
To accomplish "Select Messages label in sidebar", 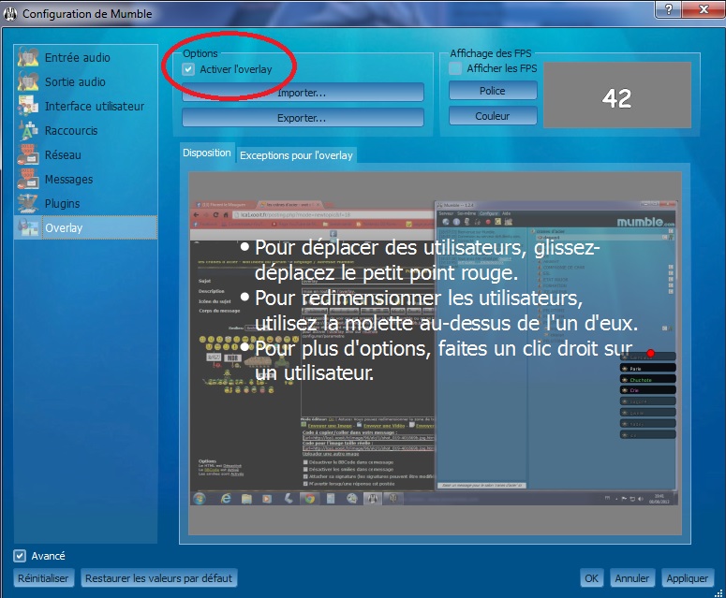I will (68, 180).
